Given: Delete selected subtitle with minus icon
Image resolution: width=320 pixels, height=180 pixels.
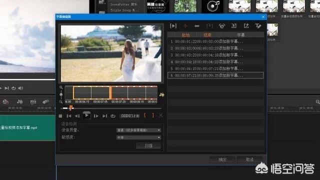Looking at the screenshot, I should [197, 26].
